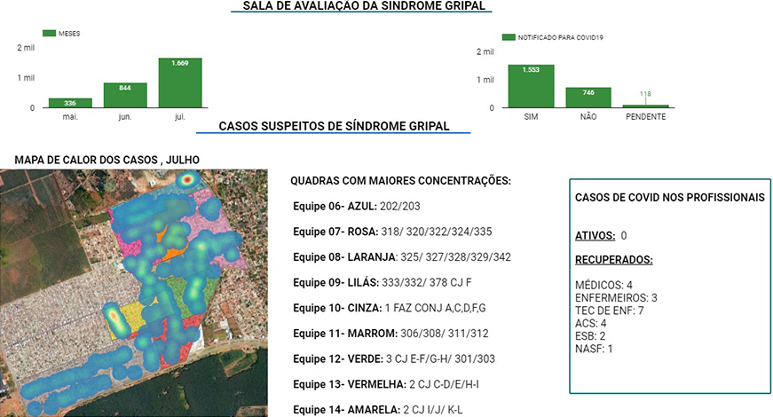
Task: Click the MAPA DE CALOR DOS CASOS, JULHO label
Action: coord(107,160)
